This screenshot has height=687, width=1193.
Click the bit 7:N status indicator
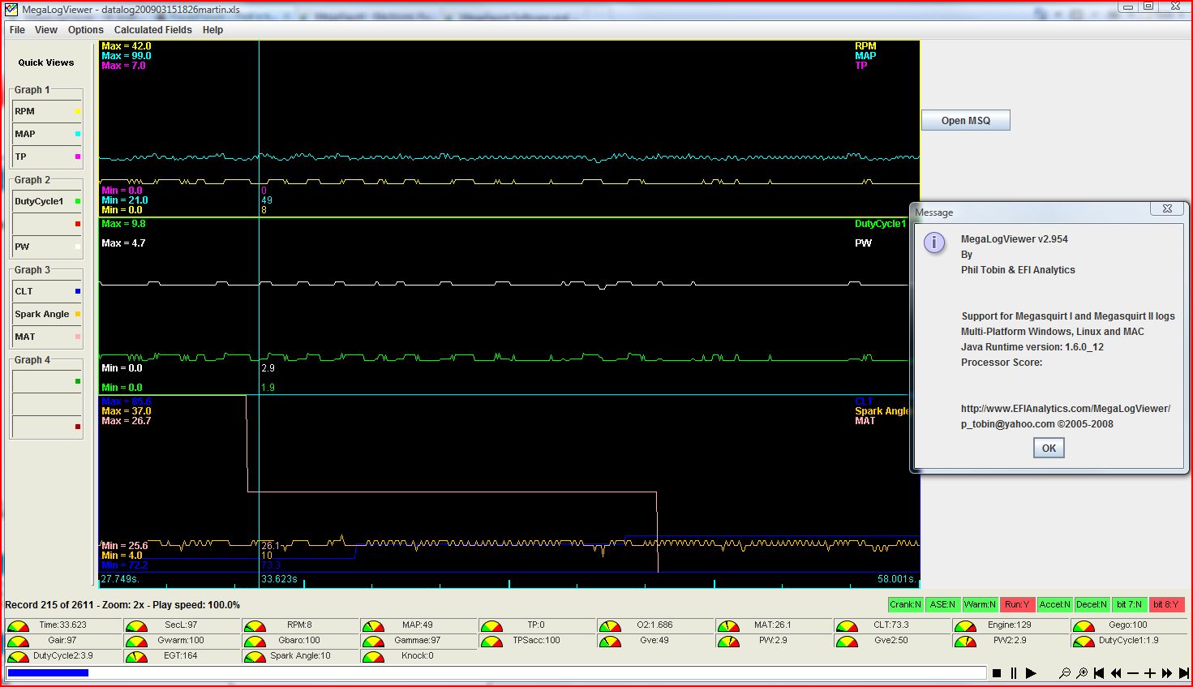(1129, 604)
